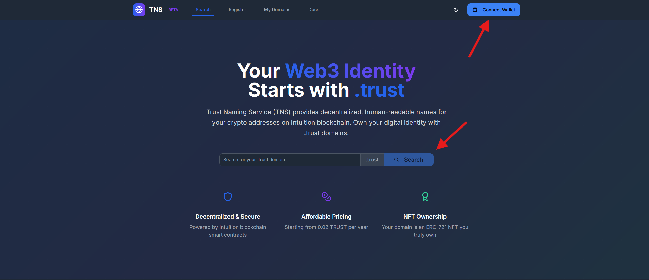
Task: Click the NFT Ownership heading
Action: tap(425, 217)
